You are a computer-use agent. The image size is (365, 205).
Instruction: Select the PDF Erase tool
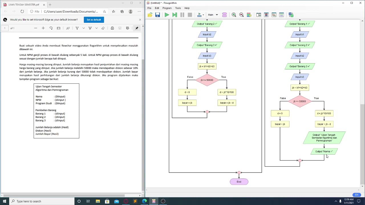[103, 28]
